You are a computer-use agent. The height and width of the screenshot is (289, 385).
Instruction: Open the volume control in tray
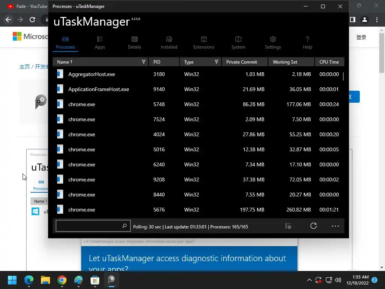(338, 280)
